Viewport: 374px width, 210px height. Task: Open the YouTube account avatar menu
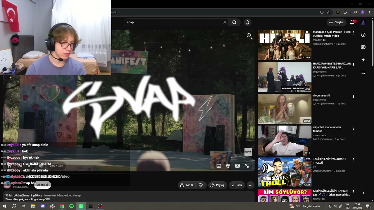(363, 22)
